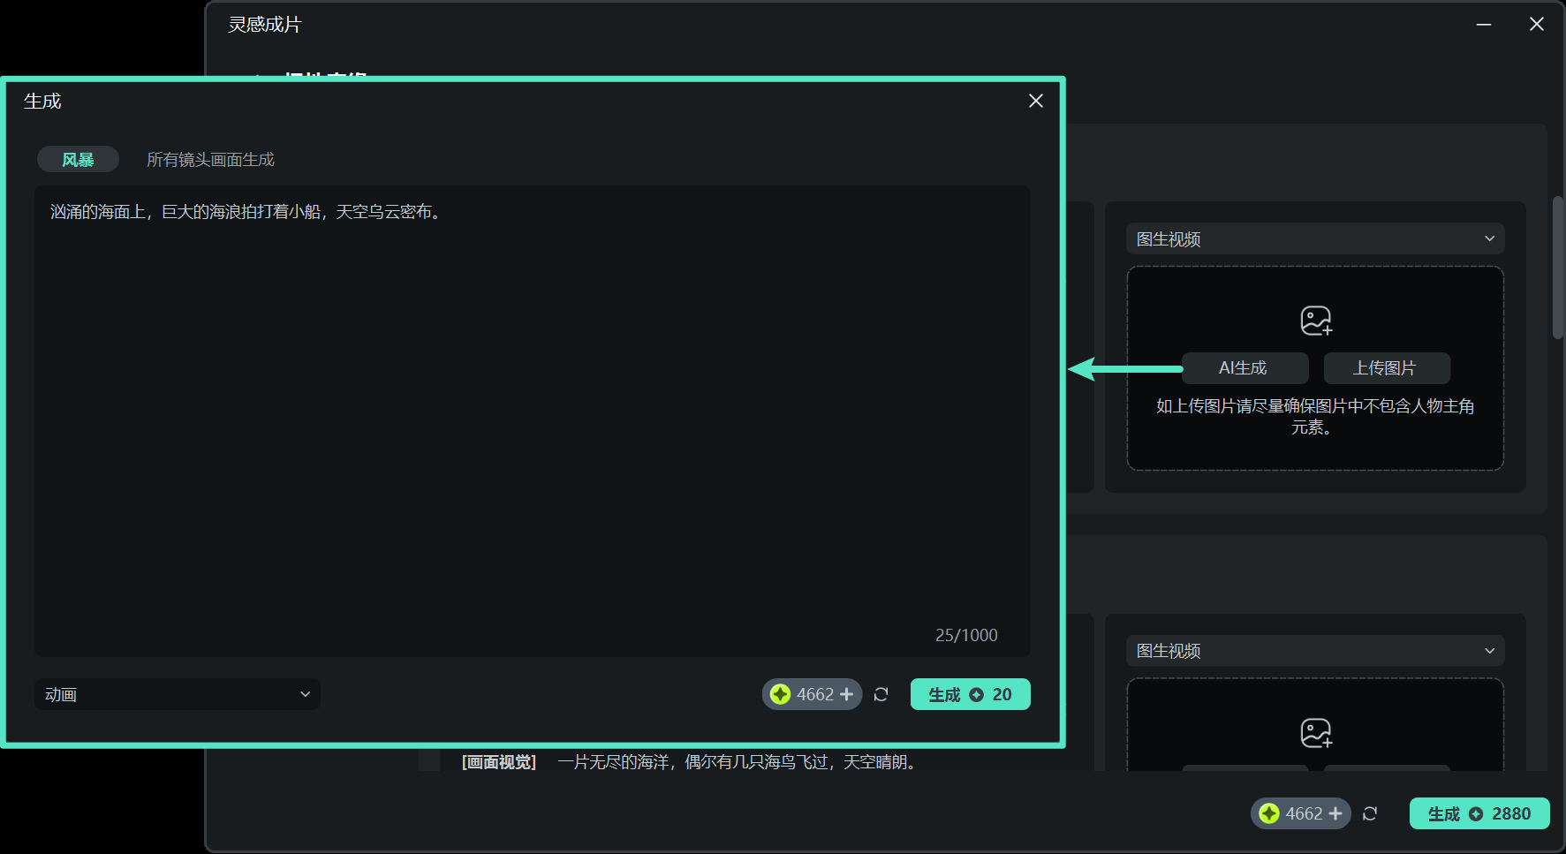Click the 上传图片 upload button
1566x854 pixels.
pyautogui.click(x=1385, y=368)
